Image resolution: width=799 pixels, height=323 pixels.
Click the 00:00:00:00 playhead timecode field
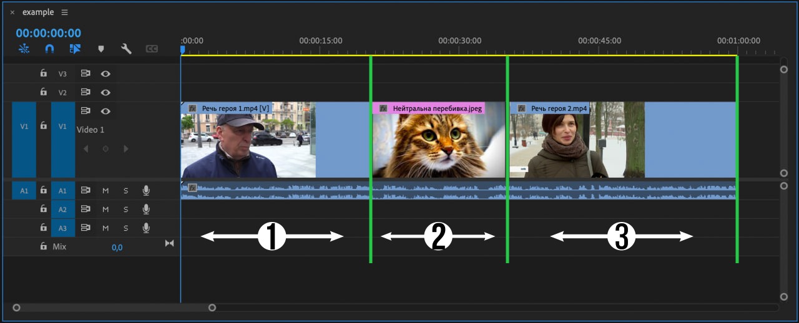[x=49, y=33]
